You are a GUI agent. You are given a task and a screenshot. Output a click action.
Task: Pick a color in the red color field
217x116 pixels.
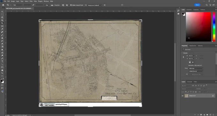pyautogui.click(x=198, y=27)
